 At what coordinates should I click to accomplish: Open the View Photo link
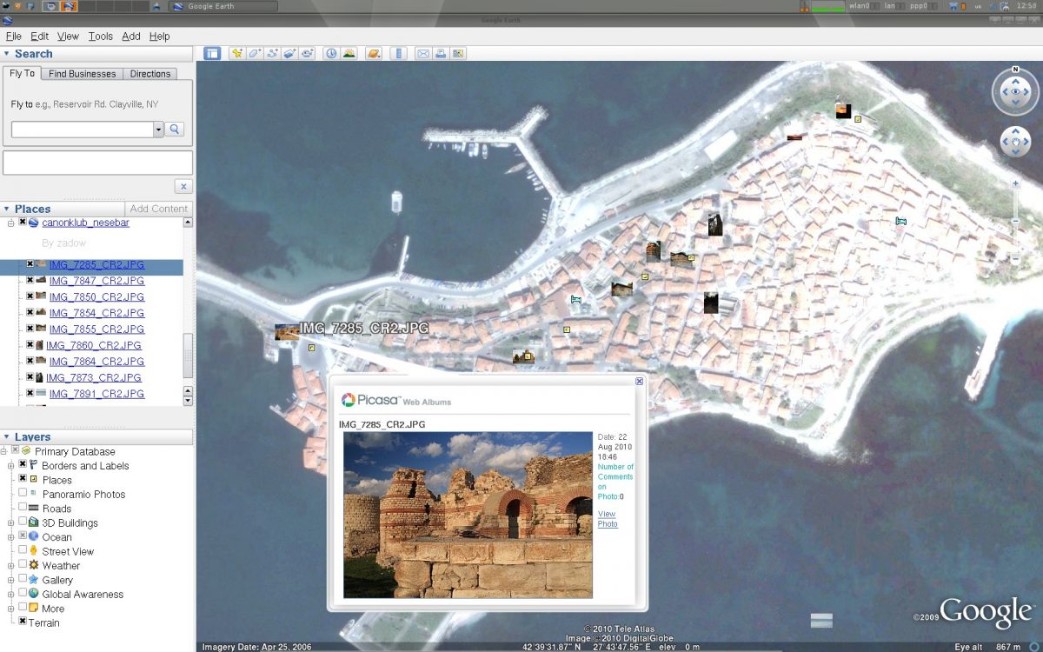tap(608, 519)
